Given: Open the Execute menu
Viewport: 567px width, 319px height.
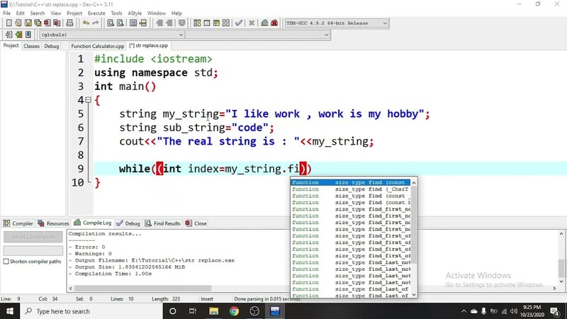Looking at the screenshot, I should [x=96, y=13].
